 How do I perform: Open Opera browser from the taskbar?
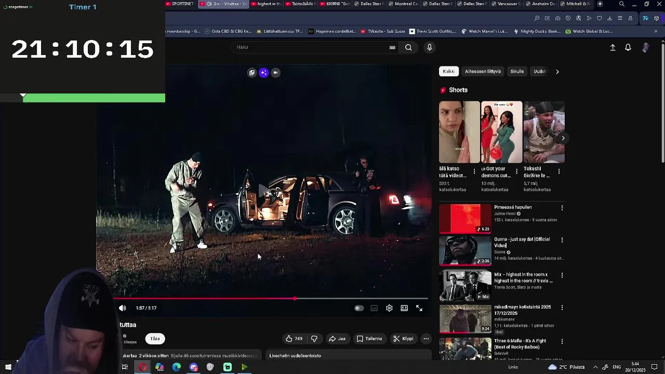[142, 367]
